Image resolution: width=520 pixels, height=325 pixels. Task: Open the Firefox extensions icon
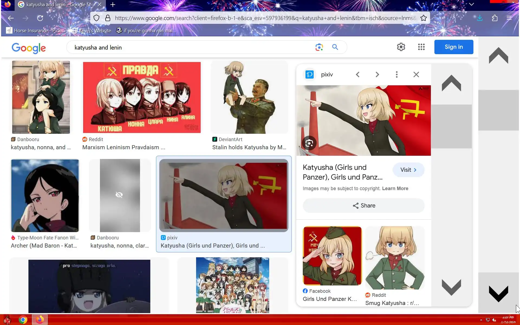coord(495,18)
